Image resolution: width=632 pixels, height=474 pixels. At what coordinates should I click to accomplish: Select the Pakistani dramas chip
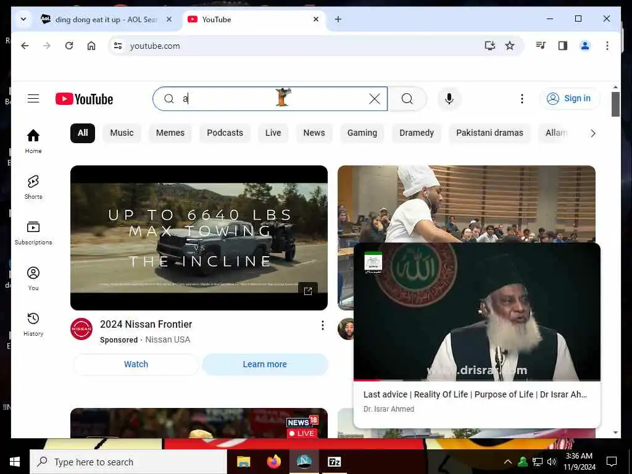click(x=489, y=133)
